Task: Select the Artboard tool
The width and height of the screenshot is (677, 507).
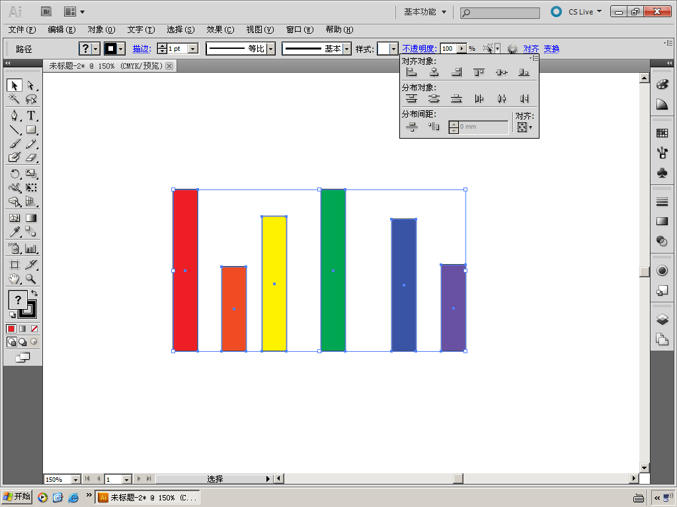Action: [x=15, y=265]
